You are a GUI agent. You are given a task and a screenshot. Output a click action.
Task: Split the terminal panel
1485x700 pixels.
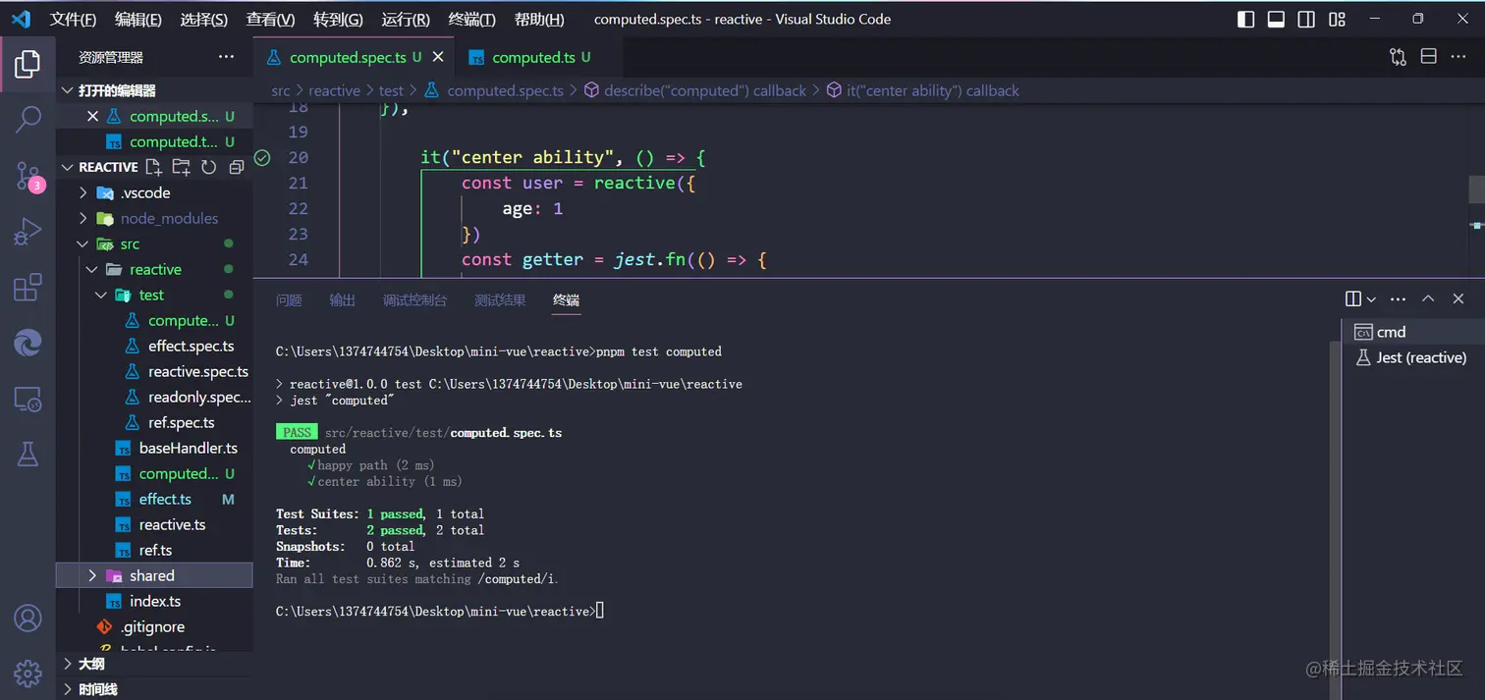pos(1353,299)
